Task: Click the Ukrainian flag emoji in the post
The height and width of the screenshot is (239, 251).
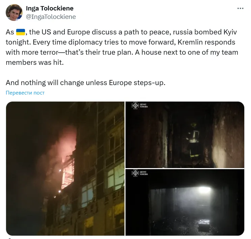Action: click(21, 32)
